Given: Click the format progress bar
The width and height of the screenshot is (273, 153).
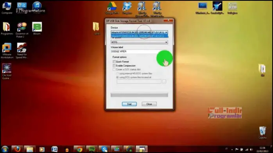Looking at the screenshot, I should [139, 95].
